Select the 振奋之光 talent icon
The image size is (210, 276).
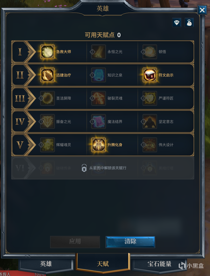click(x=48, y=122)
